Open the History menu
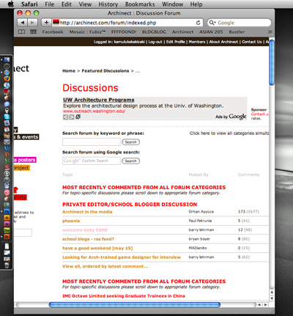This screenshot has height=316, width=293. pos(108,4)
